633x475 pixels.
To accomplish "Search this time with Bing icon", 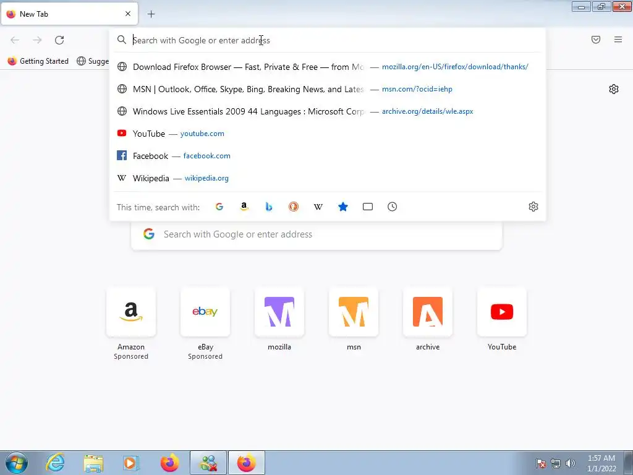I will [x=269, y=207].
